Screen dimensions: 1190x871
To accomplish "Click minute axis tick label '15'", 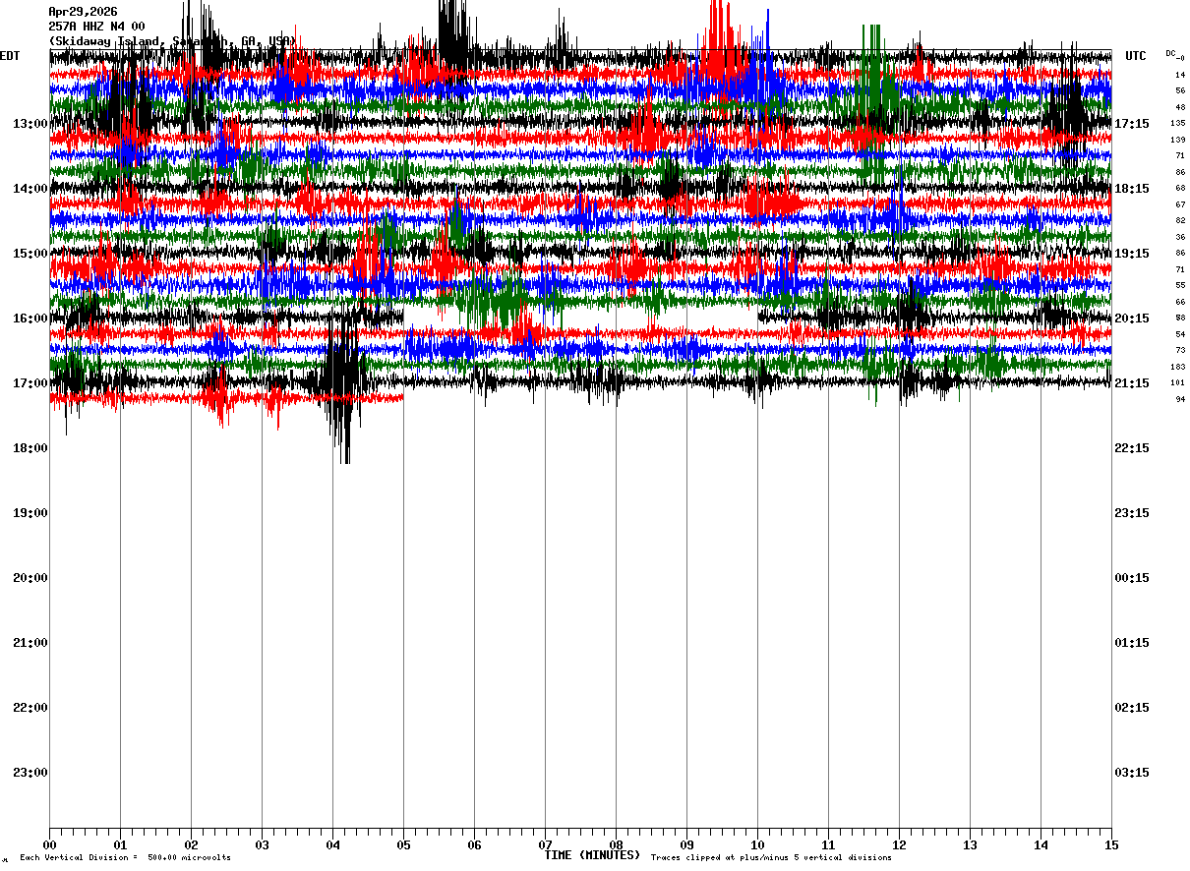I will [x=1111, y=844].
